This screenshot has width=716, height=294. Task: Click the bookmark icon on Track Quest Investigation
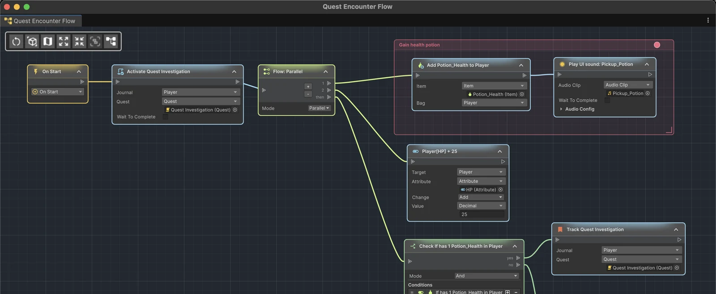(560, 230)
